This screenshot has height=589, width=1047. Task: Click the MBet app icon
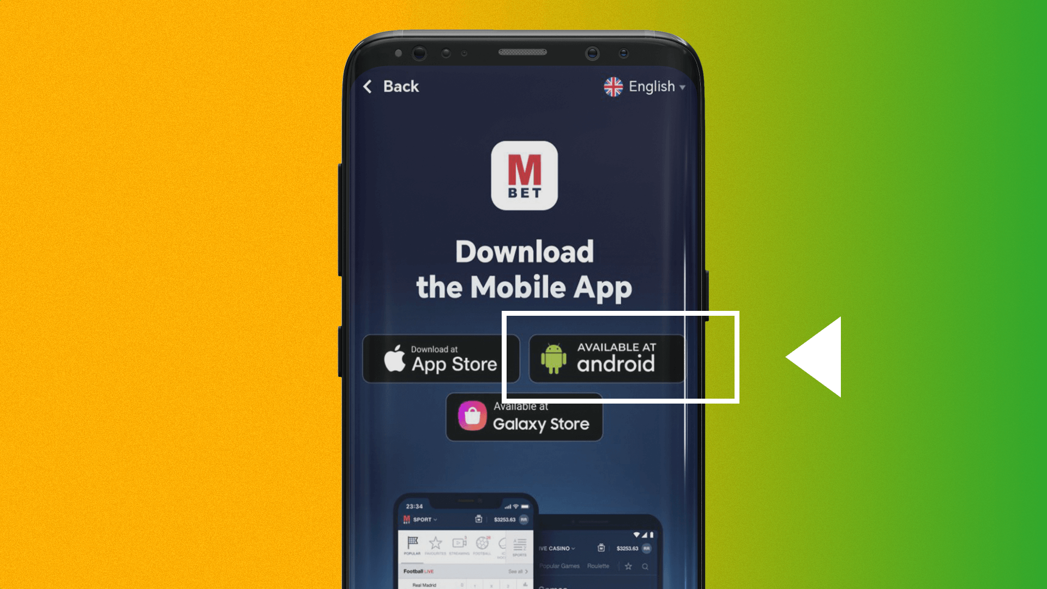coord(523,177)
